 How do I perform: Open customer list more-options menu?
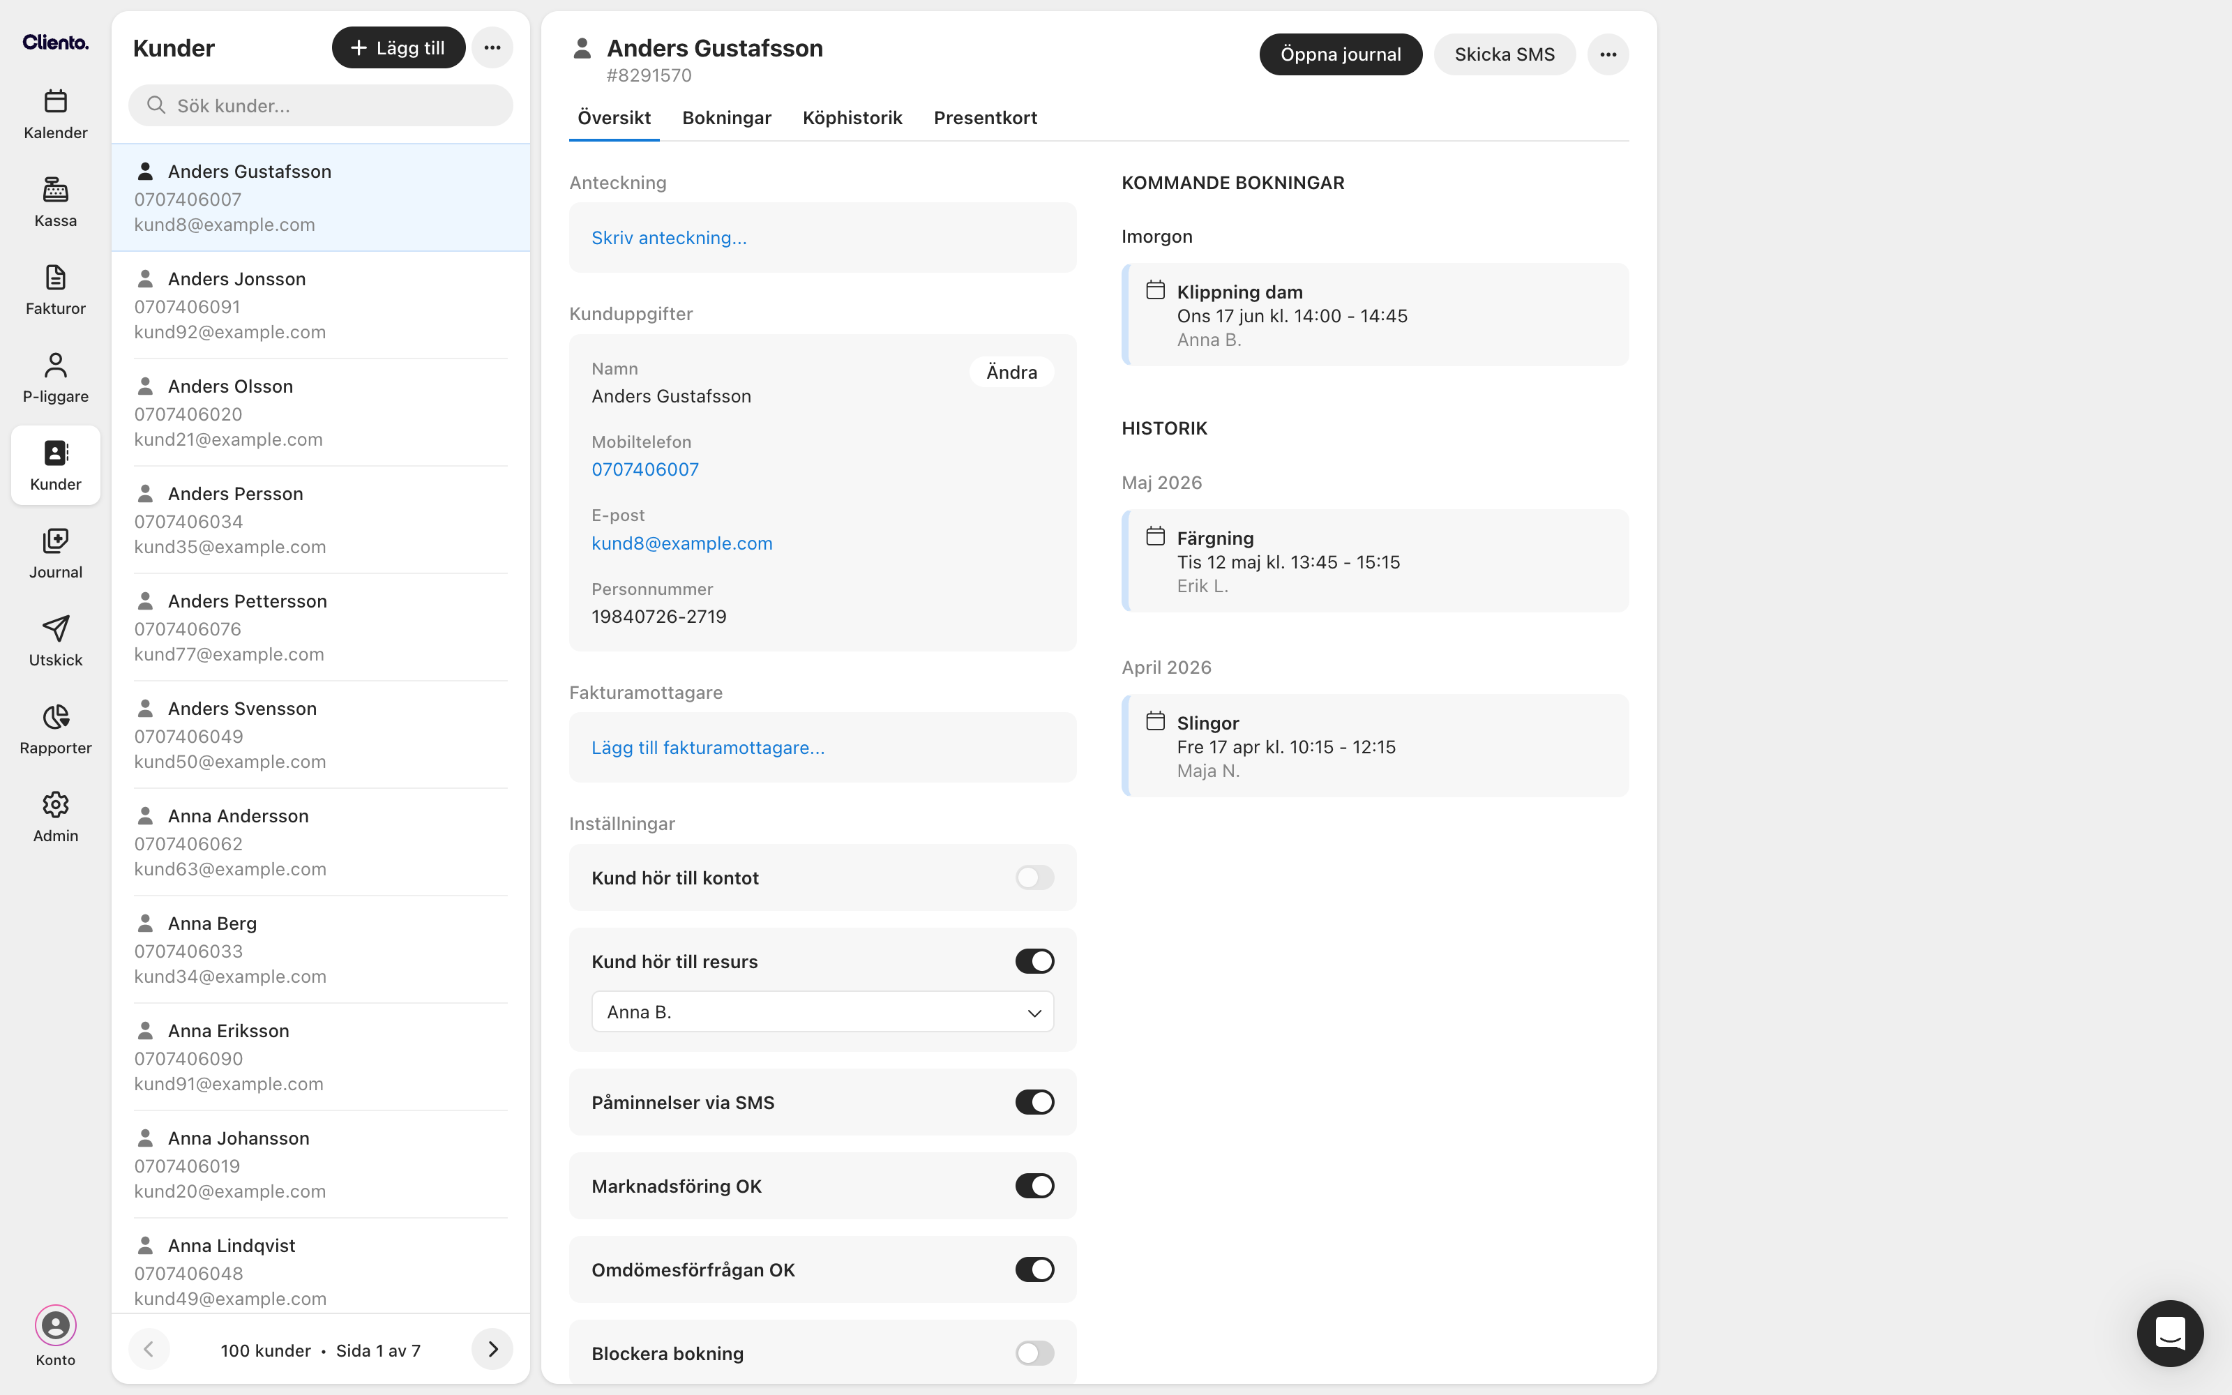pos(492,47)
